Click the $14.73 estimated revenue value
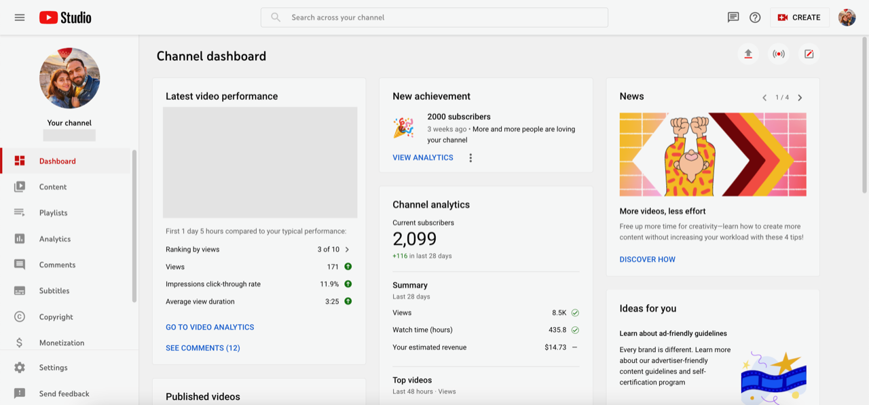This screenshot has height=405, width=869. (x=555, y=347)
